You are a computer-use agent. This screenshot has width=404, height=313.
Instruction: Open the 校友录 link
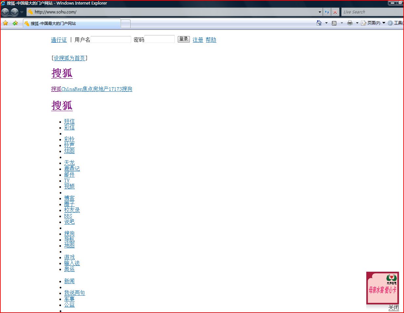[72, 210]
